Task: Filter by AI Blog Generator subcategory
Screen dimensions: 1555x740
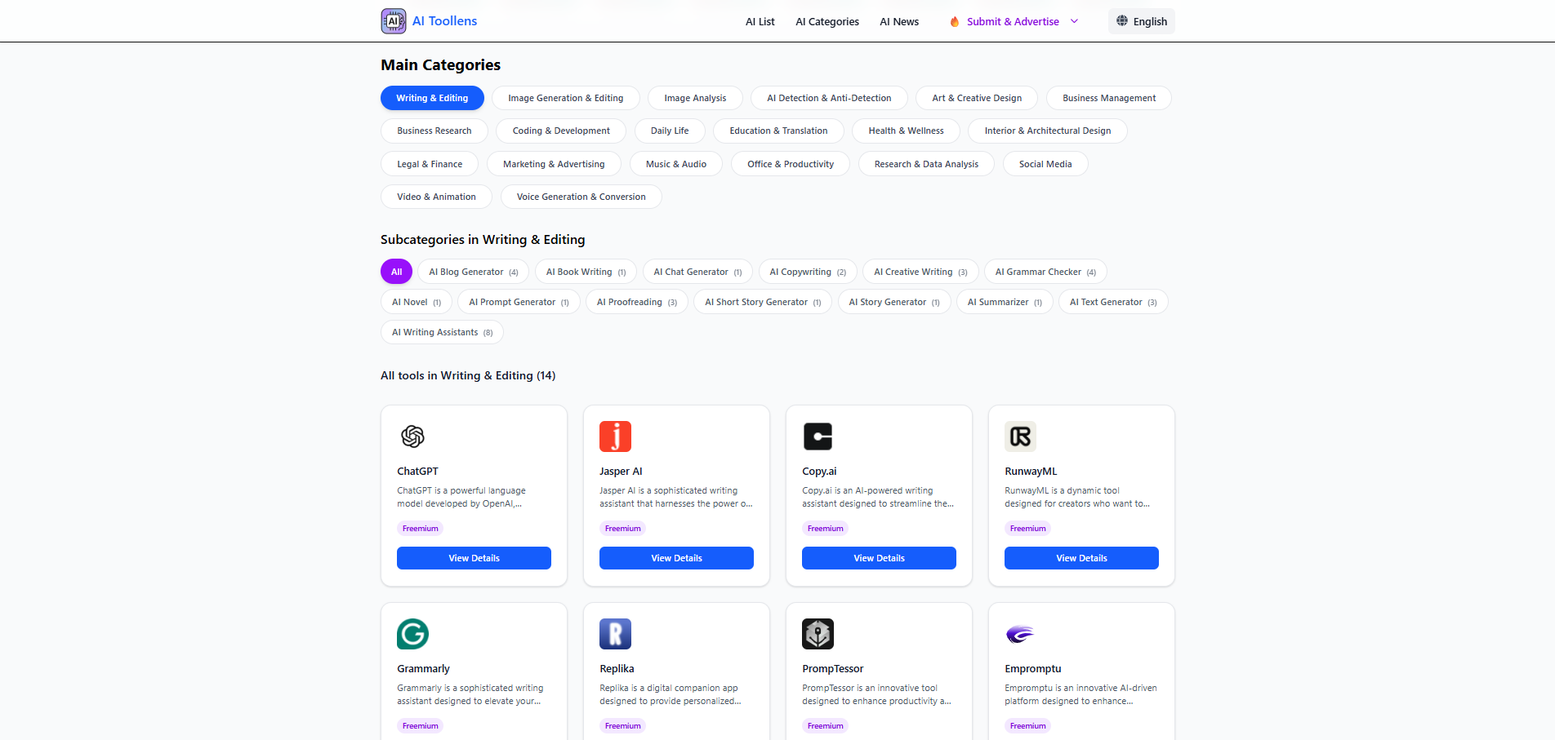Action: (474, 272)
